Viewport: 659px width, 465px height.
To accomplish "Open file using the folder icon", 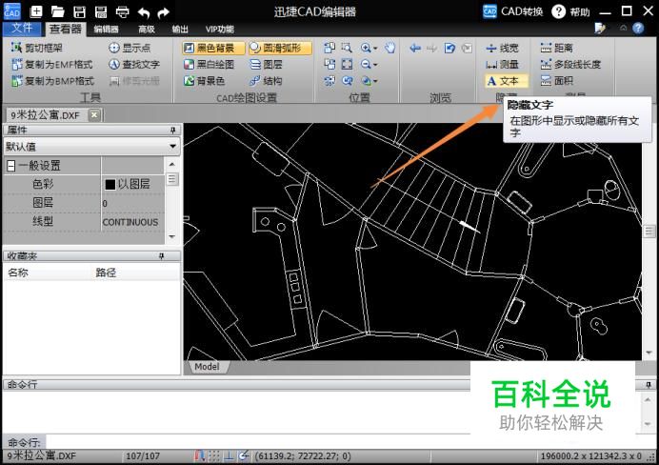I will click(57, 11).
